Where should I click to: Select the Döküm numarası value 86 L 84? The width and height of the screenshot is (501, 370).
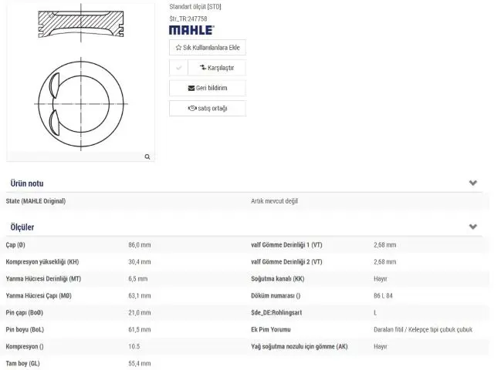coord(383,296)
